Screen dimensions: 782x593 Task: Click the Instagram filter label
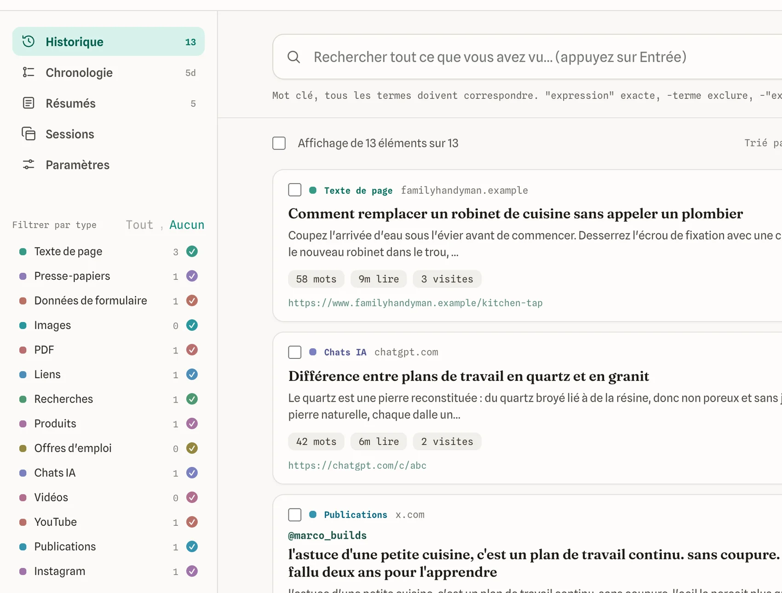(x=60, y=571)
